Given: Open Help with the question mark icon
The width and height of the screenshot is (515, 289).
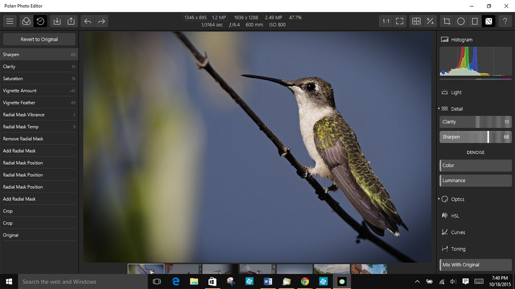Looking at the screenshot, I should click(505, 21).
